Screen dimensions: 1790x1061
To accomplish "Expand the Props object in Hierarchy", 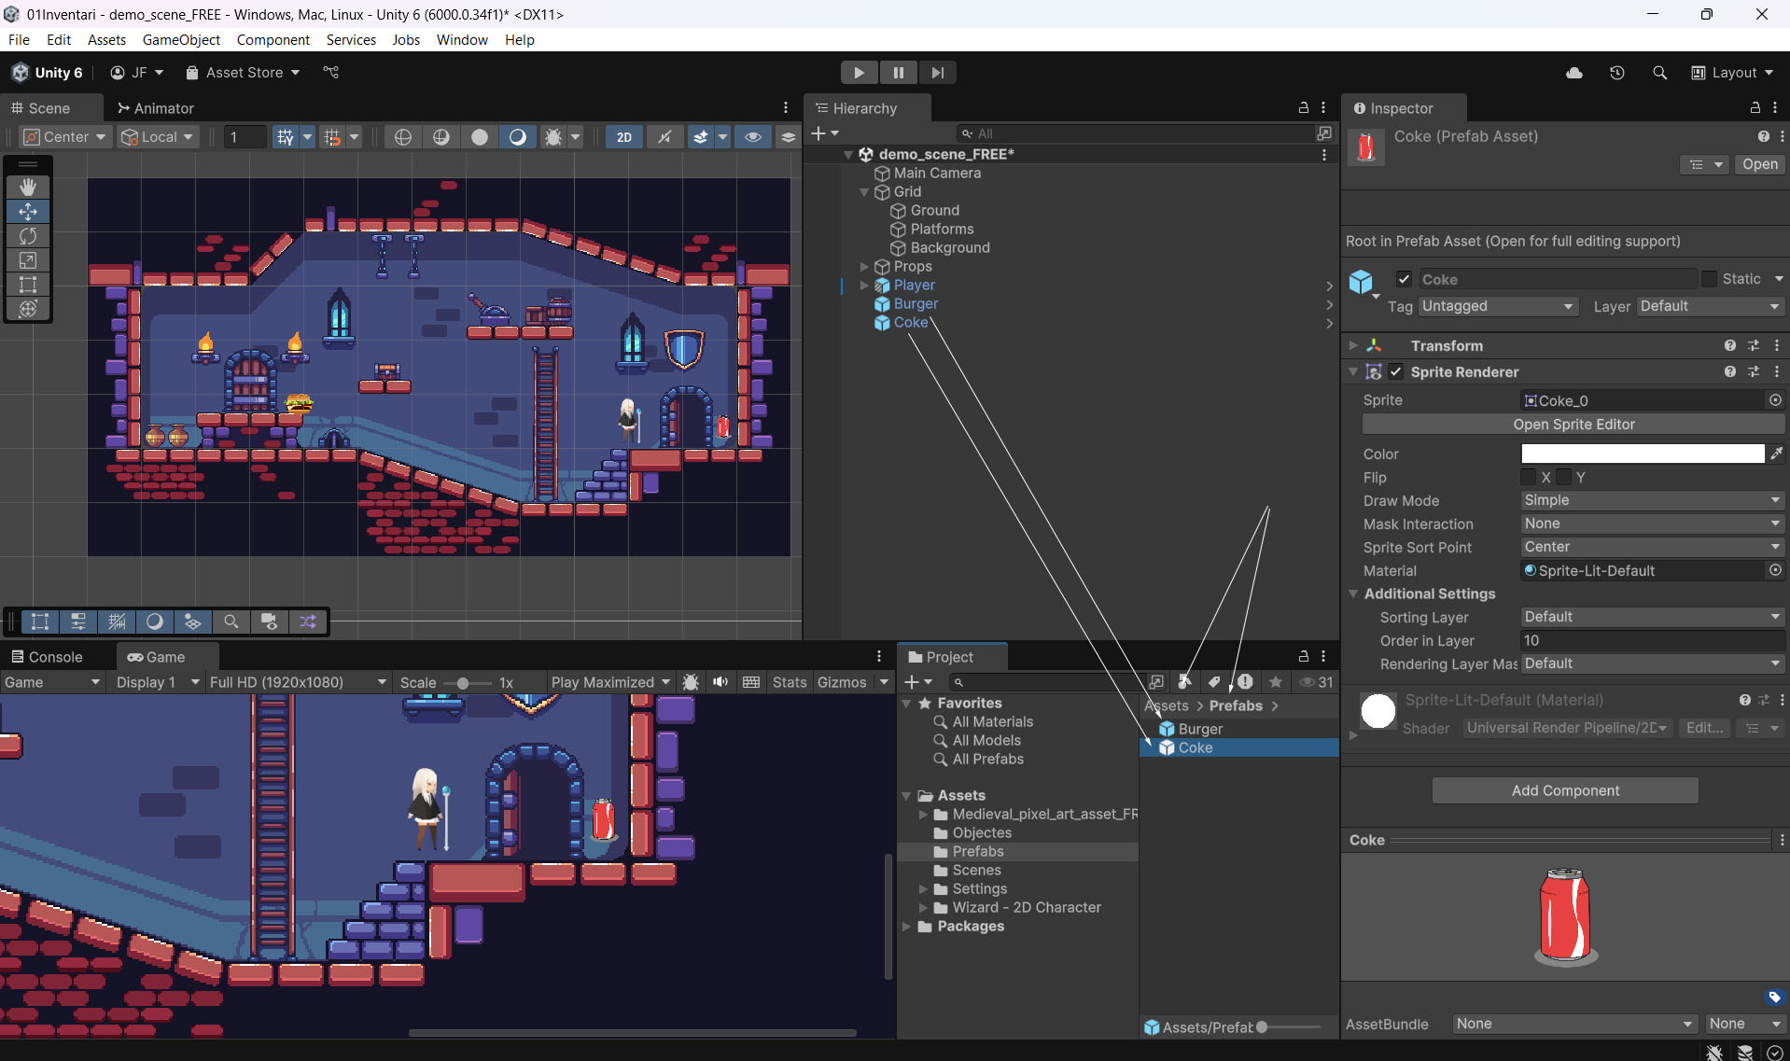I will tap(864, 267).
